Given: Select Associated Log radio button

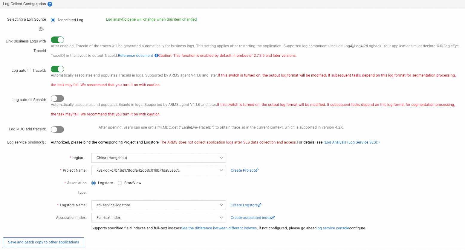Looking at the screenshot, I should pos(53,20).
